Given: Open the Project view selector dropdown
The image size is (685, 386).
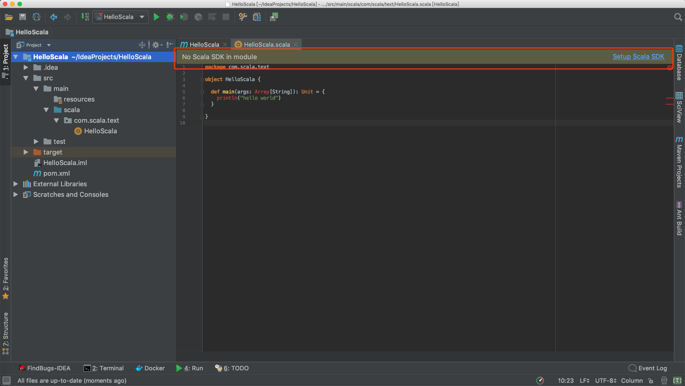Looking at the screenshot, I should click(34, 45).
